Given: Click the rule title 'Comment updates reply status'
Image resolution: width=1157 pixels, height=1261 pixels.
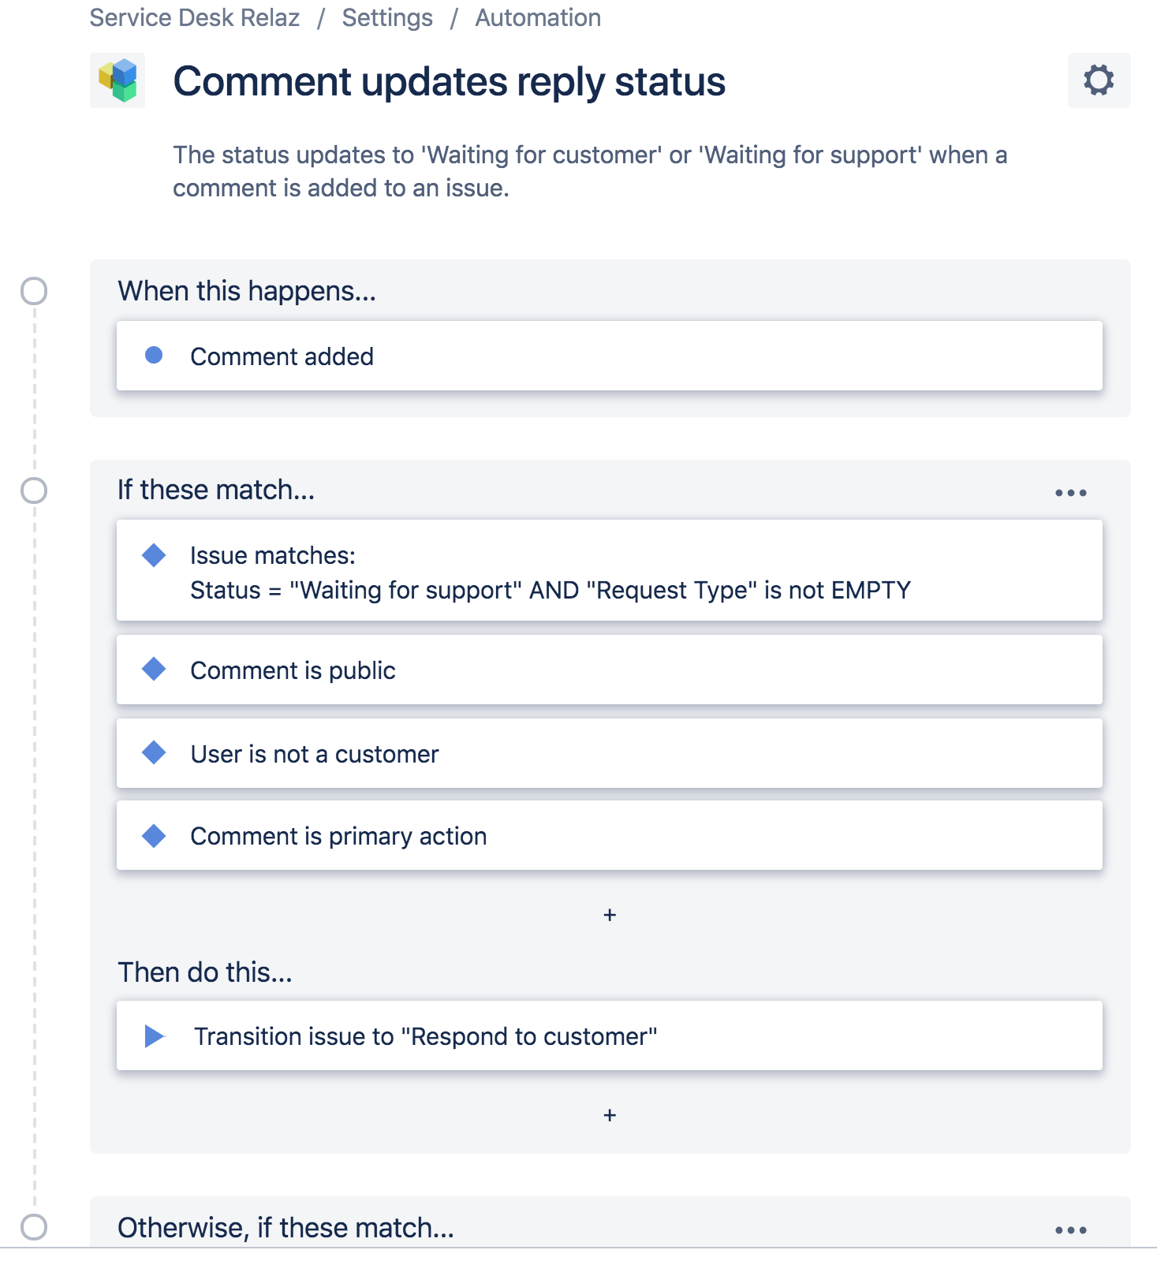Looking at the screenshot, I should 449,82.
